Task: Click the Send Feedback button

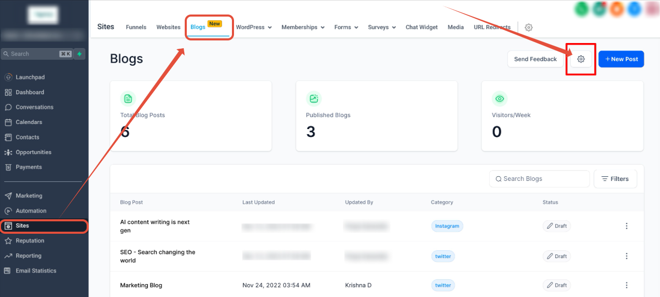Action: (x=535, y=59)
